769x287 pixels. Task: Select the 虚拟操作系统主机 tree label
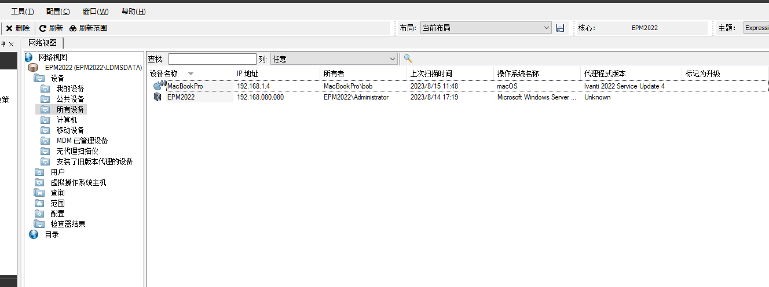pyautogui.click(x=78, y=182)
